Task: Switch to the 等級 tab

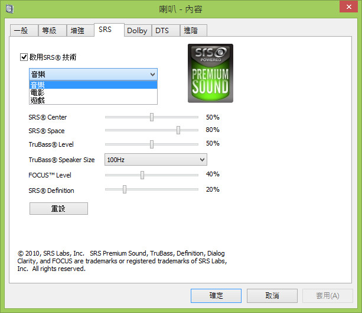Action: tap(53, 31)
